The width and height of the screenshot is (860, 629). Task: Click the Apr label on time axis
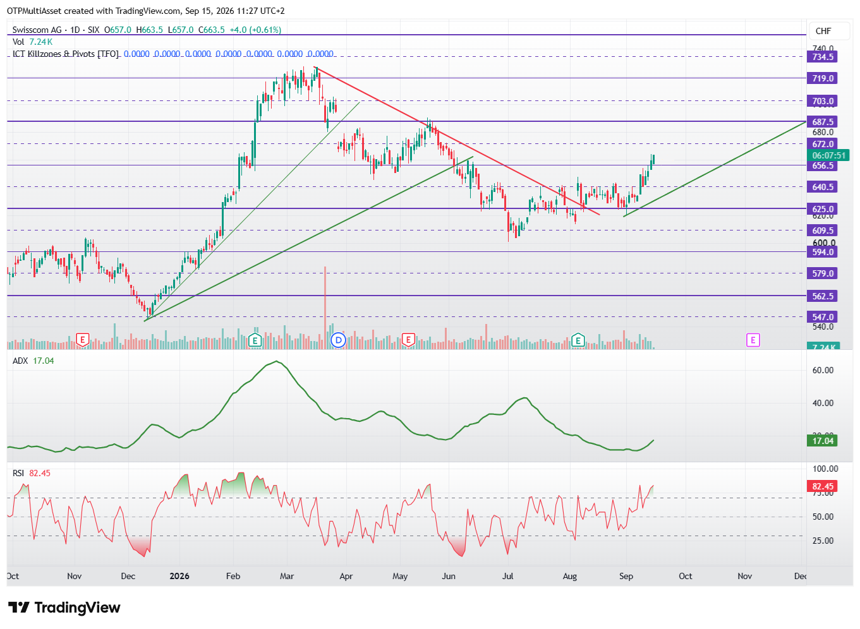point(346,576)
